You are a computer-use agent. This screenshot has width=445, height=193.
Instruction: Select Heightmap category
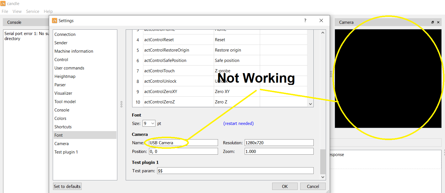[x=85, y=76]
